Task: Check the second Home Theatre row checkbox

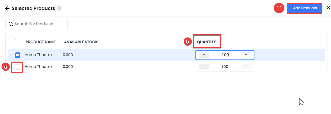Action: 18,67
